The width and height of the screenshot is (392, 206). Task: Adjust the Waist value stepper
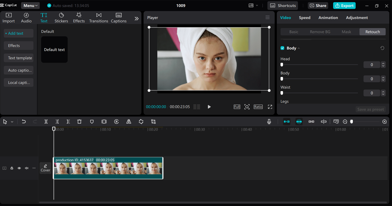pos(383,93)
